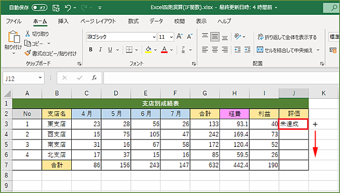Viewport: 340px width, 193px height.
Task: Click the Undo arrow icon
Action: point(67,8)
